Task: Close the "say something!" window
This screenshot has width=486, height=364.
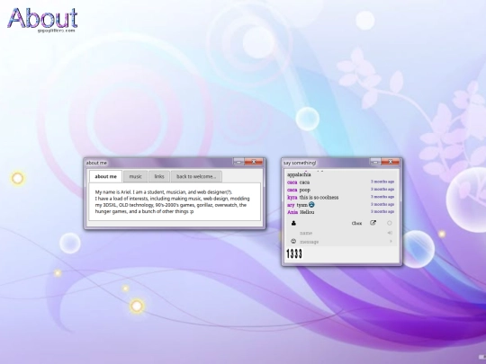Action: pos(391,162)
